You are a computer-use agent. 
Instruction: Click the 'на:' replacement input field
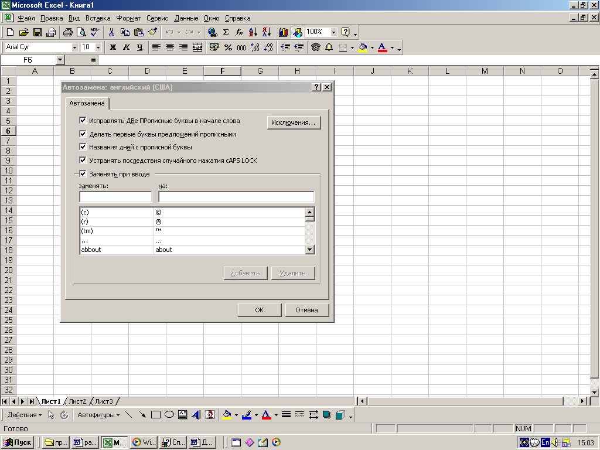236,197
